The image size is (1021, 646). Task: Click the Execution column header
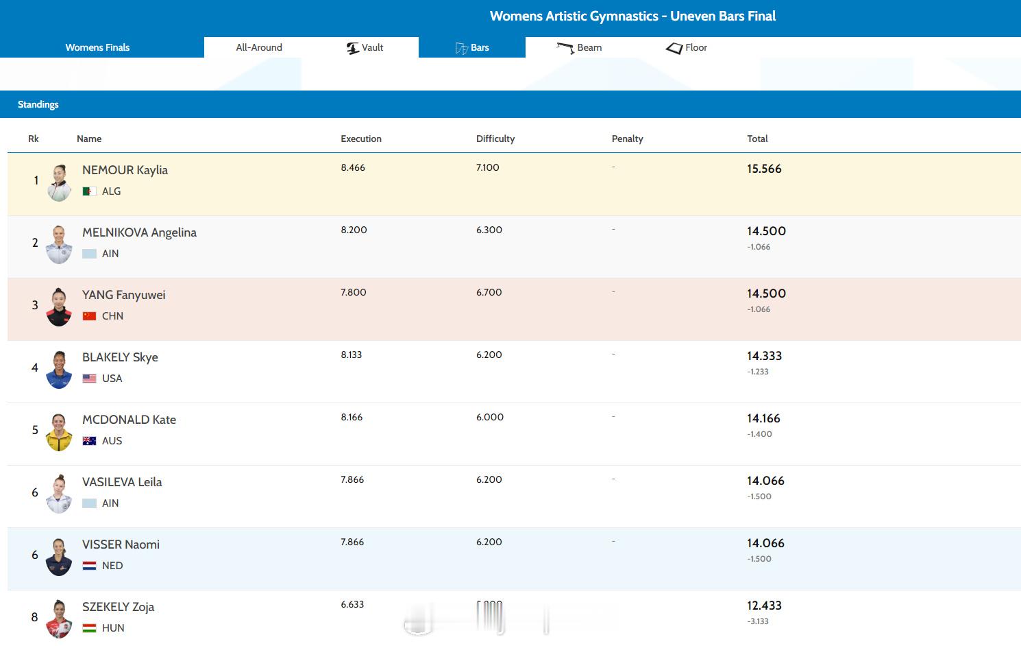tap(361, 139)
